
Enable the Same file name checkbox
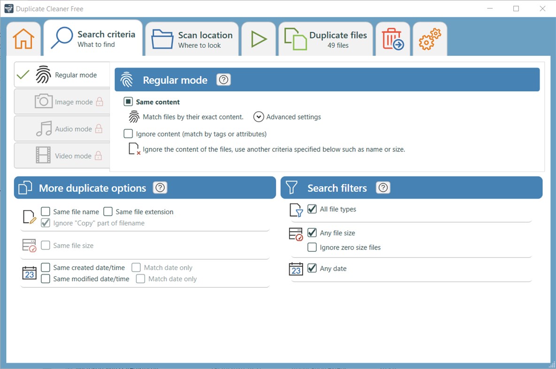pyautogui.click(x=45, y=211)
